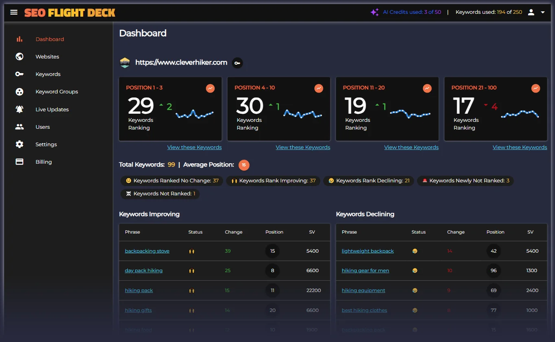Open Billing via the credit card icon
The image size is (555, 342).
19,162
